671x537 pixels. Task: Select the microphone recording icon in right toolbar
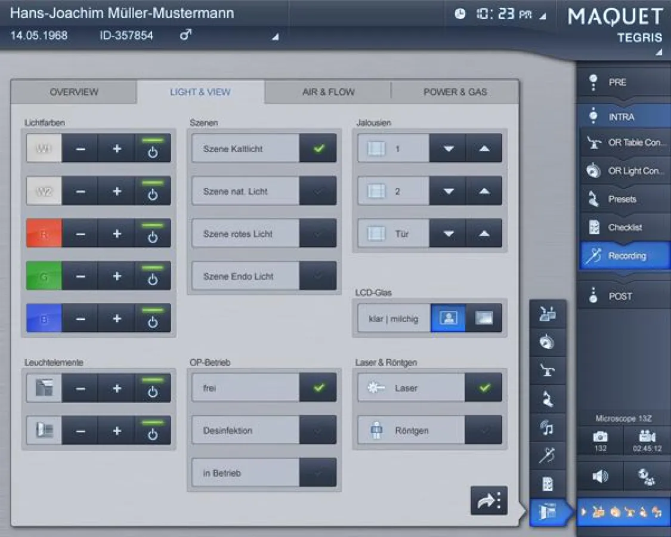(x=548, y=455)
